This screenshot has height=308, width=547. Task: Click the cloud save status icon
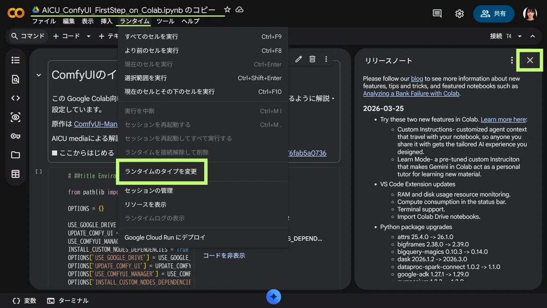(x=239, y=10)
